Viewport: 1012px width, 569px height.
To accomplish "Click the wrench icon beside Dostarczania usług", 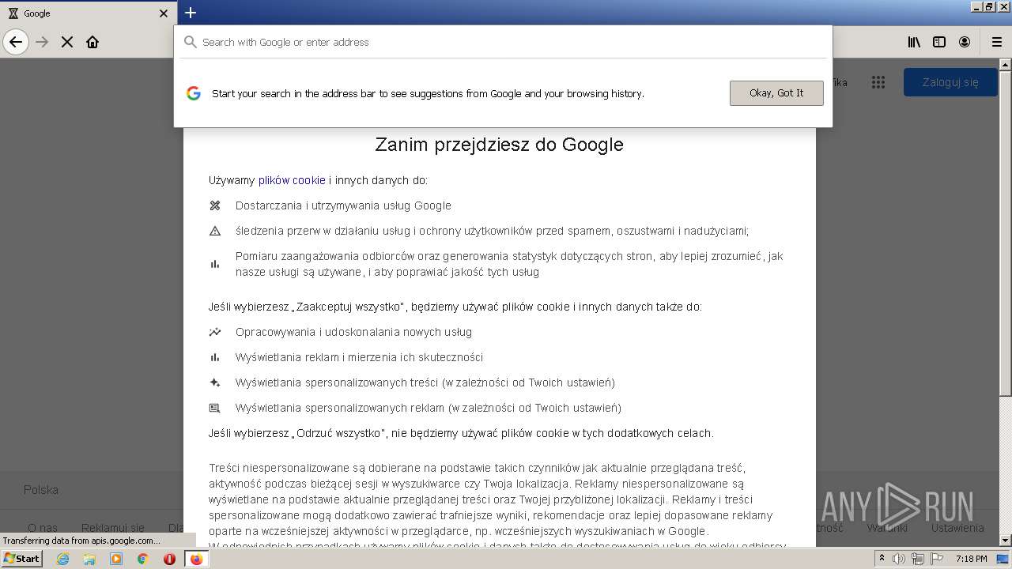I will (x=215, y=205).
